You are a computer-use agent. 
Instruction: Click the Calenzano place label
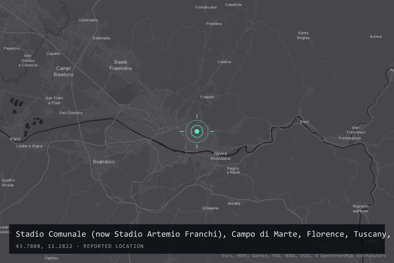pos(88,20)
